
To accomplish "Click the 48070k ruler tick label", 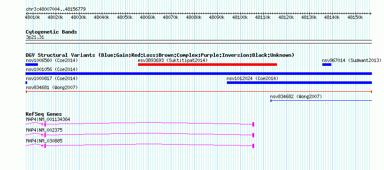I will [171, 17].
